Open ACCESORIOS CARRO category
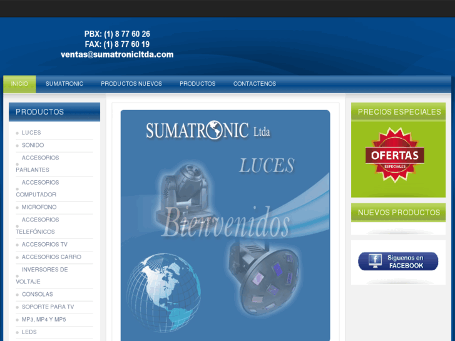 (52, 257)
